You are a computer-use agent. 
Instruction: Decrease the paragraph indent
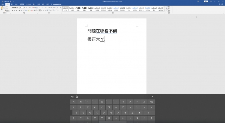point(49,8)
